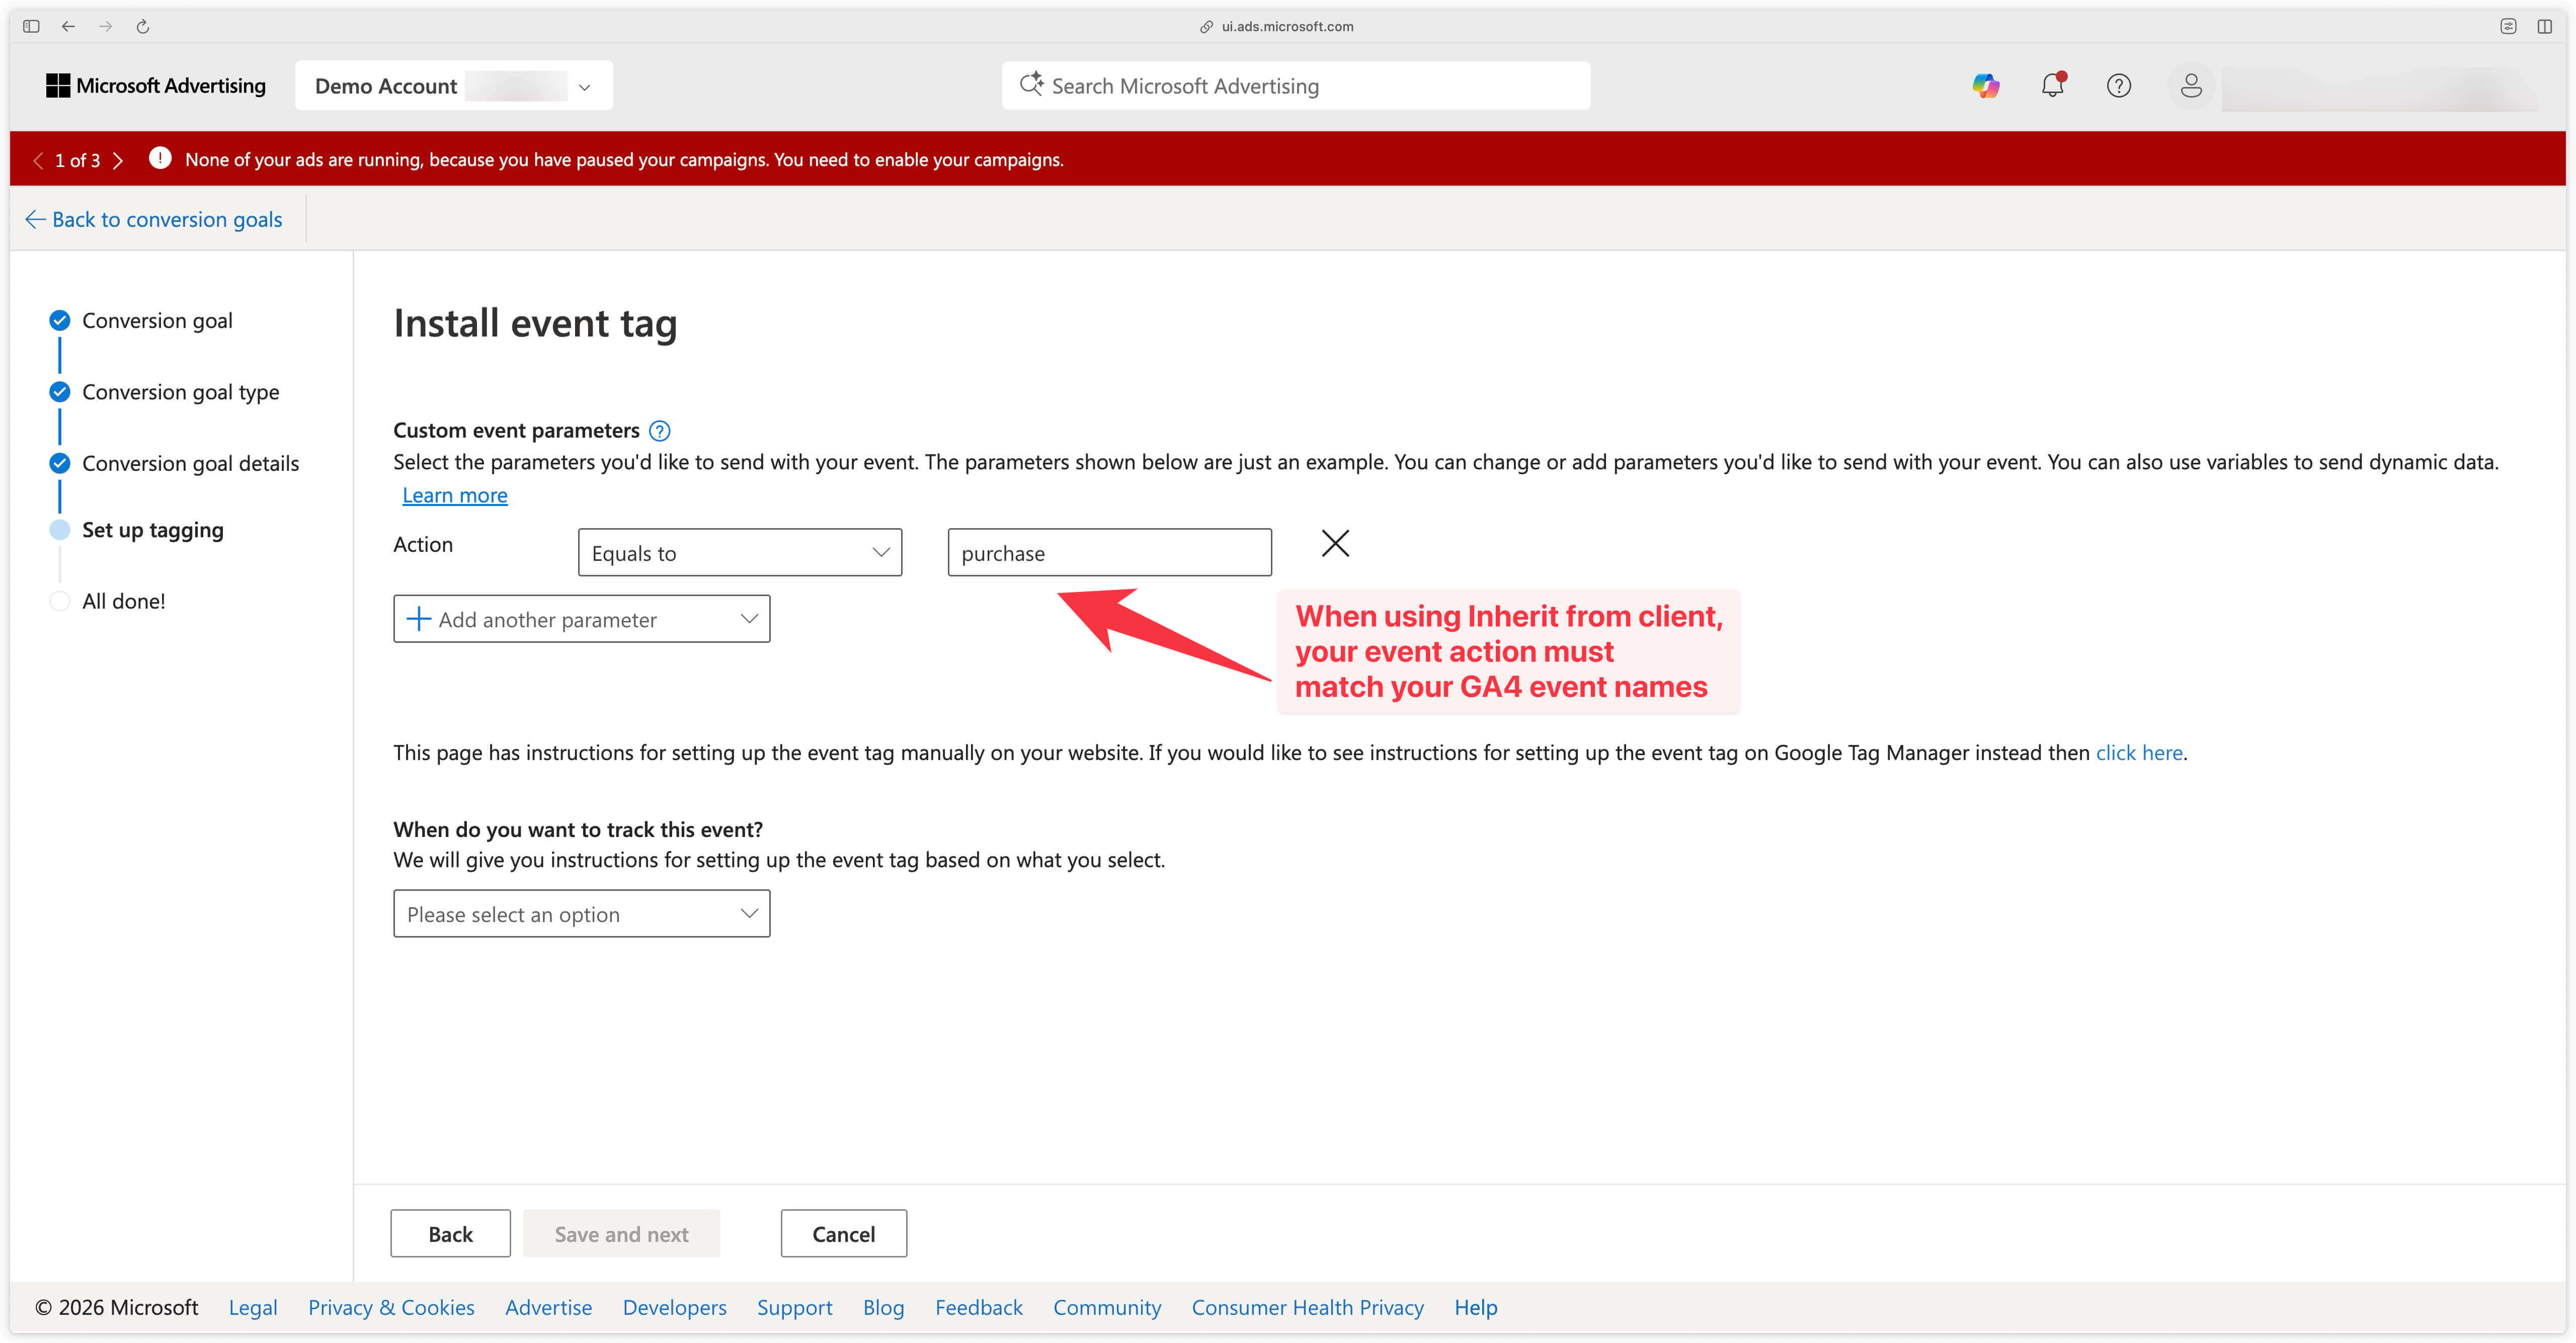Open the Help question mark icon

click(x=2119, y=85)
